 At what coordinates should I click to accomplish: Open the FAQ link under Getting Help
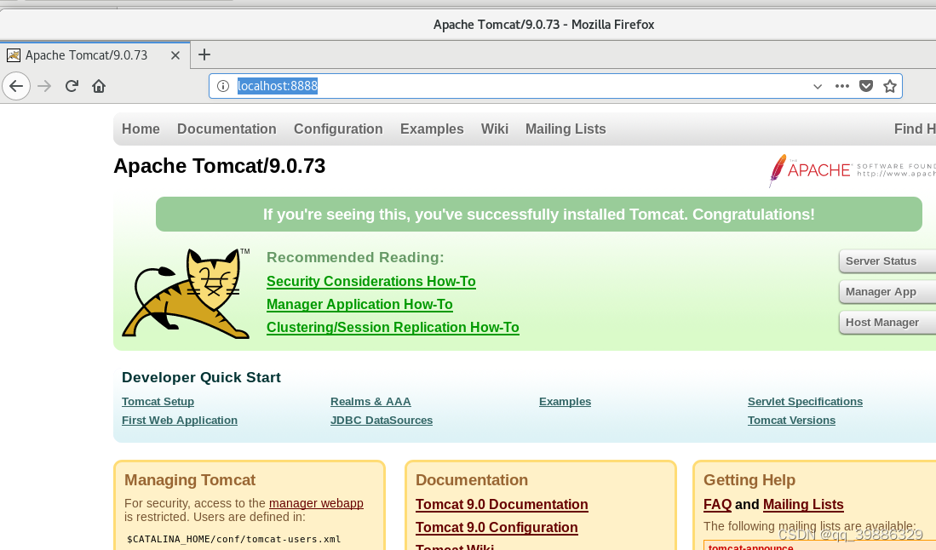pos(717,505)
